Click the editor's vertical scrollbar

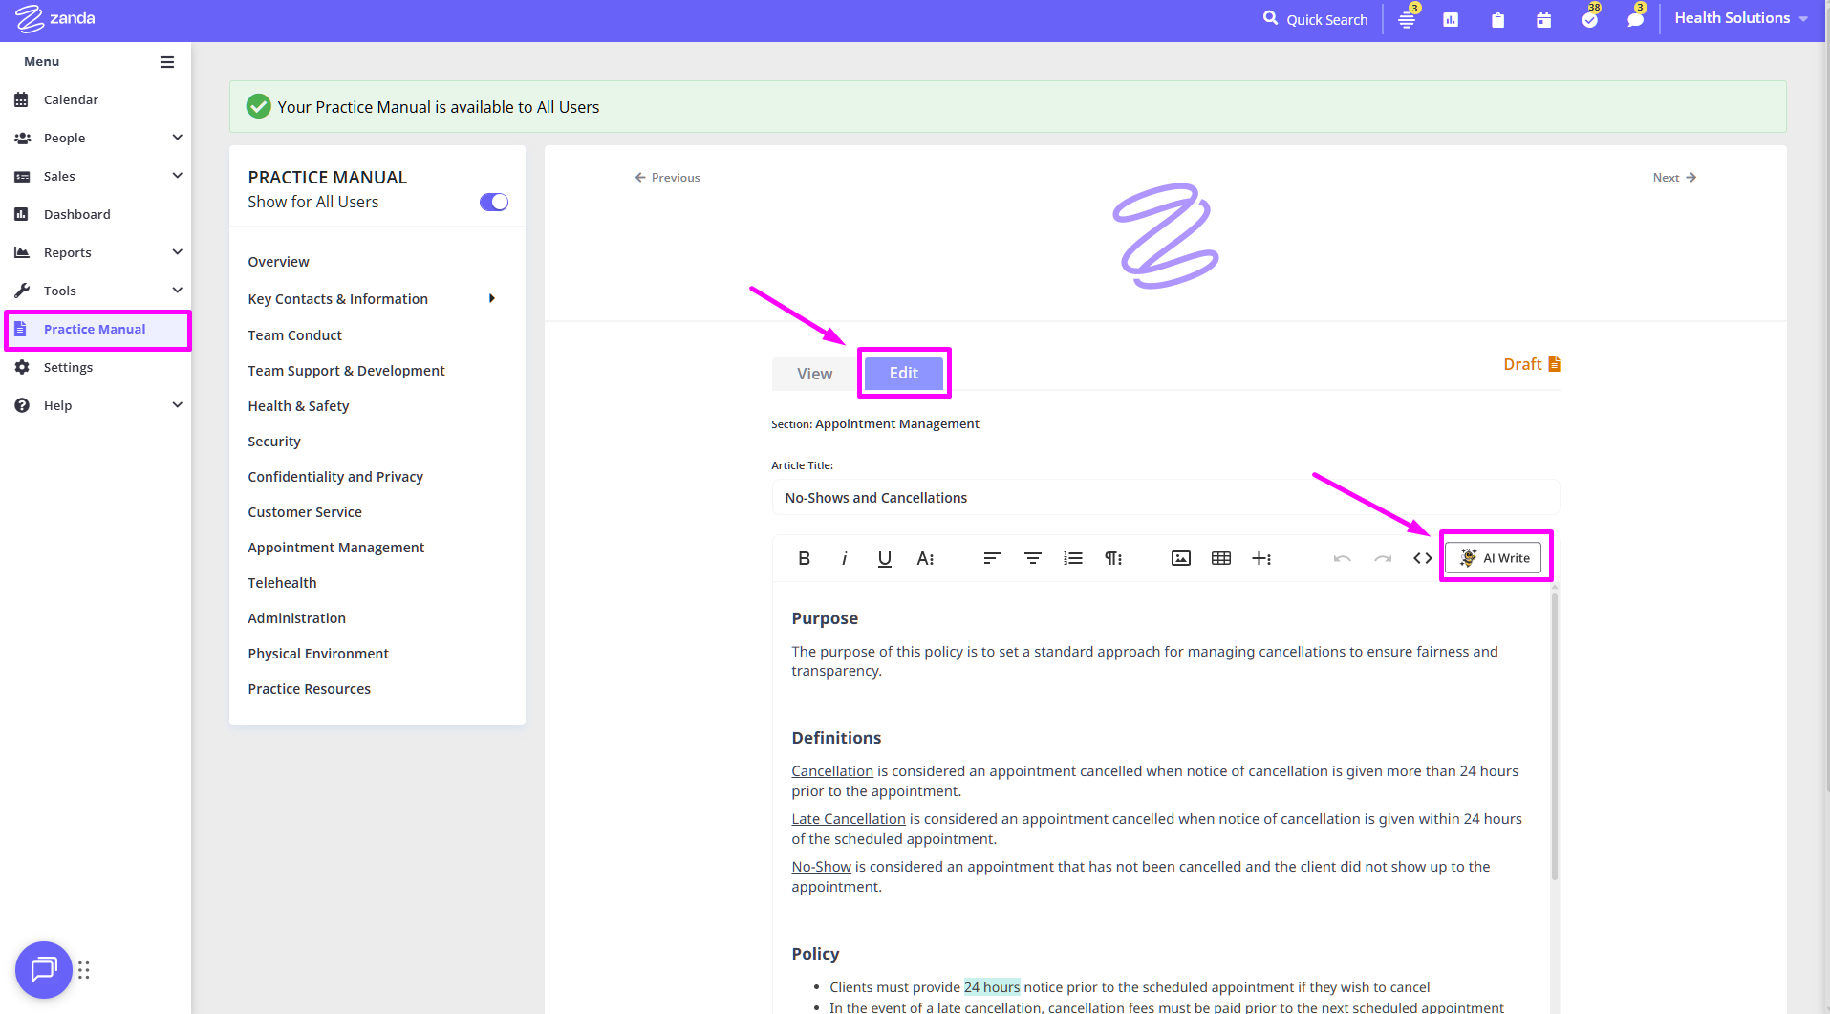pyautogui.click(x=1554, y=736)
